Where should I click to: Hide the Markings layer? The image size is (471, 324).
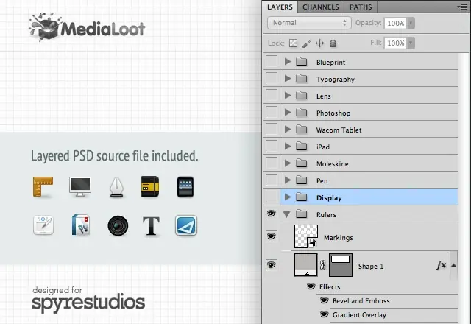272,236
